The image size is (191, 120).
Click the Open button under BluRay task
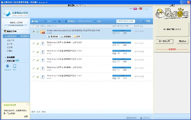tap(77, 36)
